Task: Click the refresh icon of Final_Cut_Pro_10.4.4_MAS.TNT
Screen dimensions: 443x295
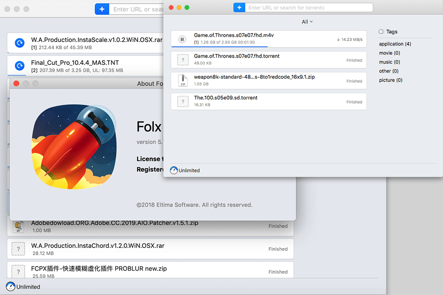Action: coord(19,66)
